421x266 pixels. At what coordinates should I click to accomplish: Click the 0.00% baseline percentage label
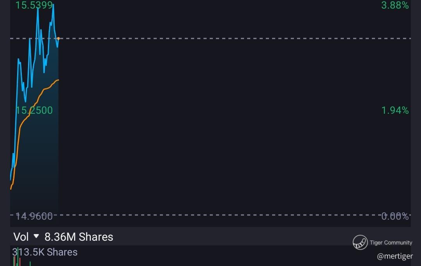click(395, 216)
